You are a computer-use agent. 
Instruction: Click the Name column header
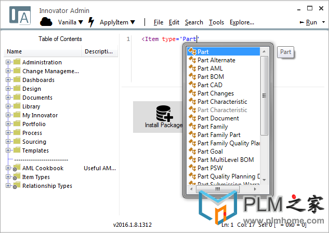14,51
